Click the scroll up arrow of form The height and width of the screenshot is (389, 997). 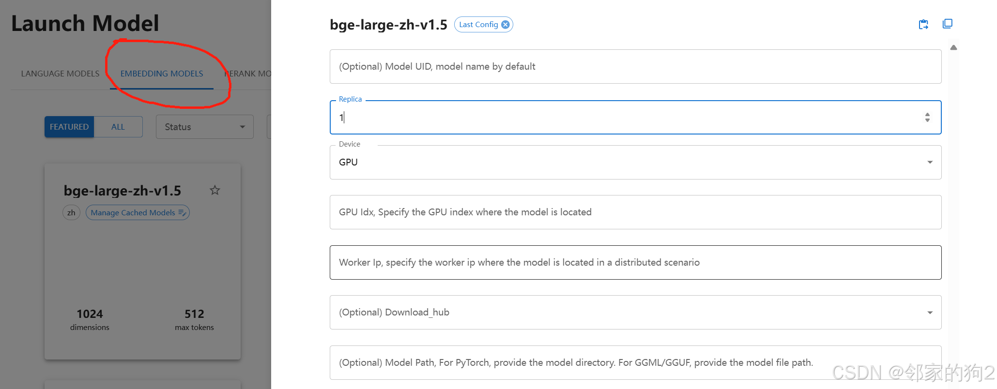(953, 47)
